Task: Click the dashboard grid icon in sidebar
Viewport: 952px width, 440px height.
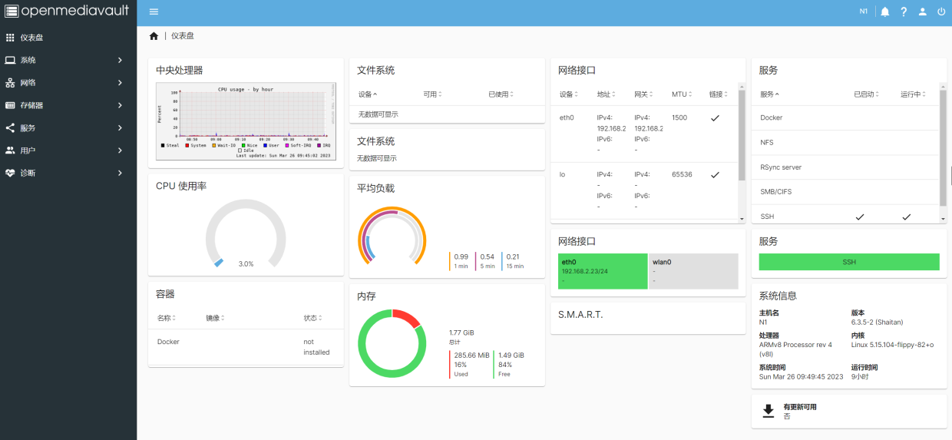Action: pos(10,38)
